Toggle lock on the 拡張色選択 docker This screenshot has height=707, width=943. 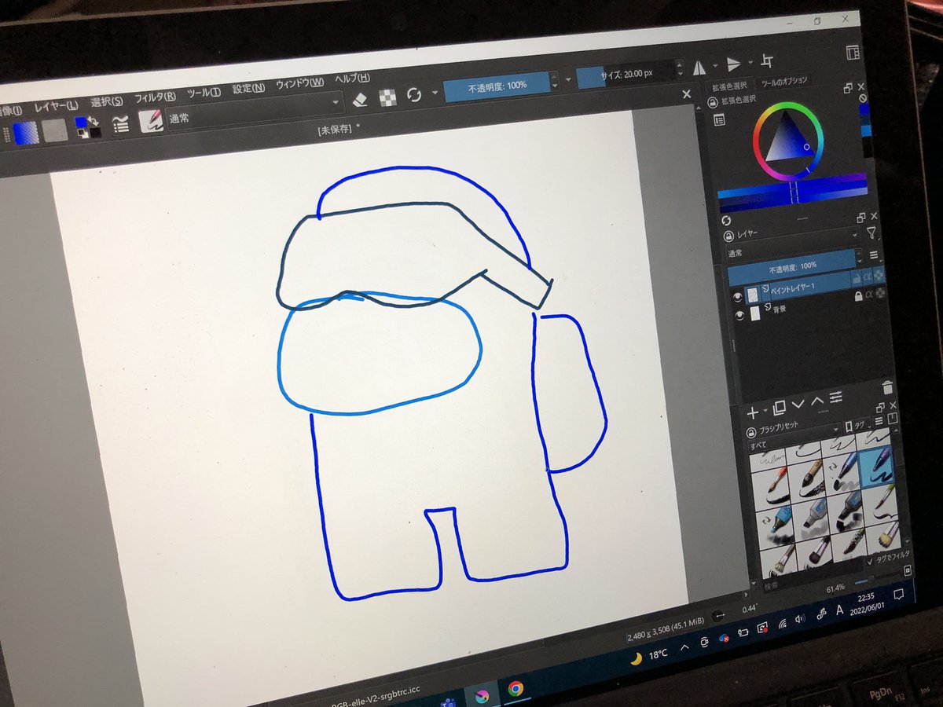point(712,103)
